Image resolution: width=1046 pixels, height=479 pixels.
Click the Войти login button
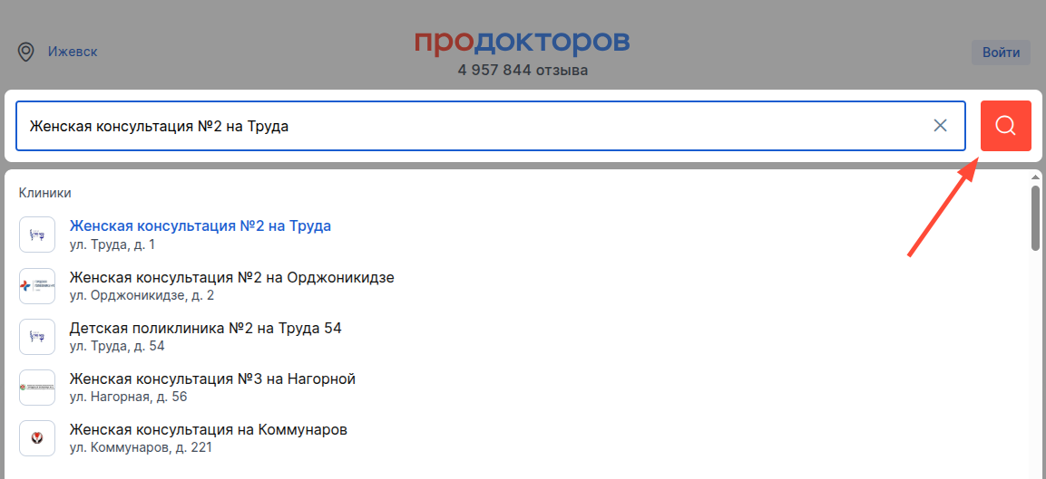[x=1001, y=53]
